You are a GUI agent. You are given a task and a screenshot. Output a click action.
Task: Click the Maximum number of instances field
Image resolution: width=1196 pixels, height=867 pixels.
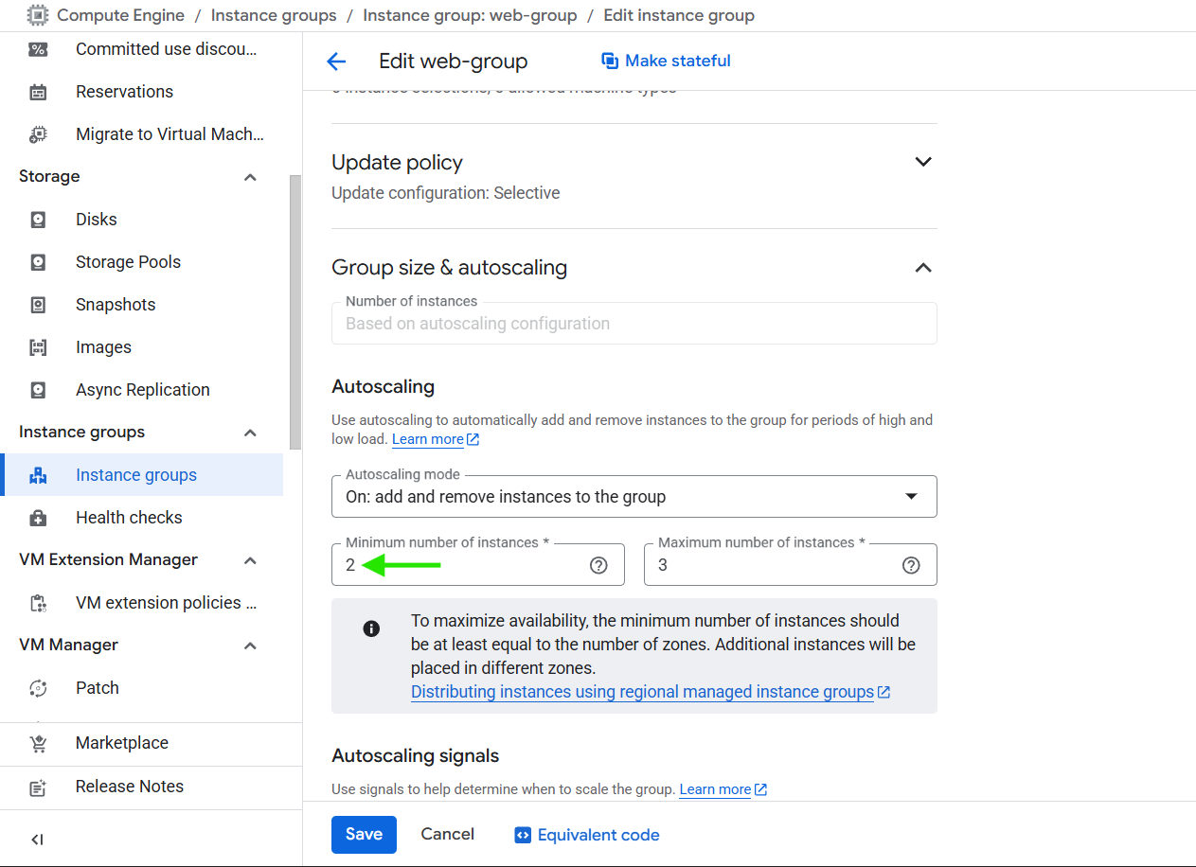(x=791, y=565)
